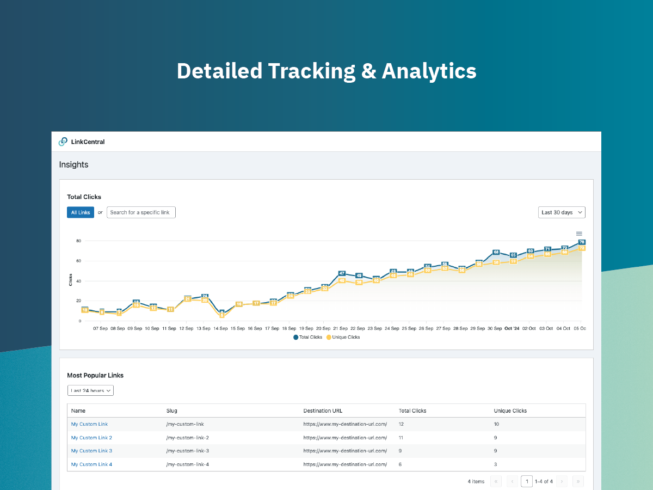Toggle Total Clicks legend marker
Viewport: 653px width, 490px height.
point(296,337)
